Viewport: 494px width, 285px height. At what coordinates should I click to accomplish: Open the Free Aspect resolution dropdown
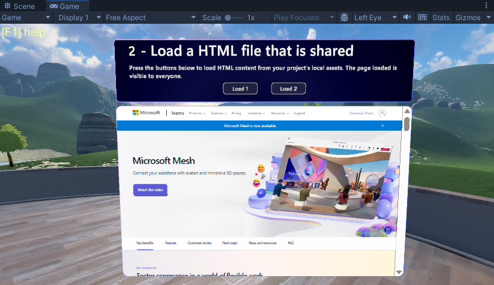pyautogui.click(x=151, y=18)
